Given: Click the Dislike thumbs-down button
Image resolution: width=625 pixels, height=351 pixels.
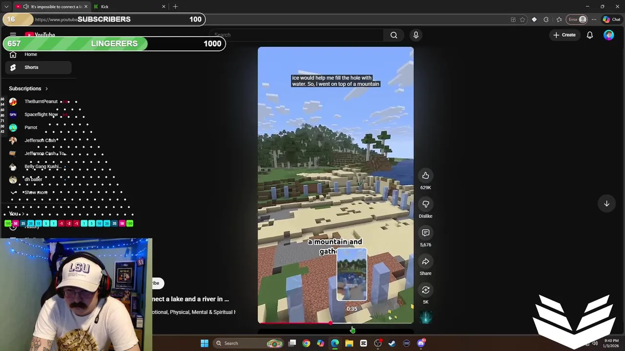Looking at the screenshot, I should [x=425, y=204].
